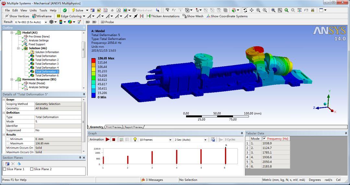This screenshot has height=185, width=350.
Task: Open the 10 Frames dropdown
Action: (x=170, y=140)
